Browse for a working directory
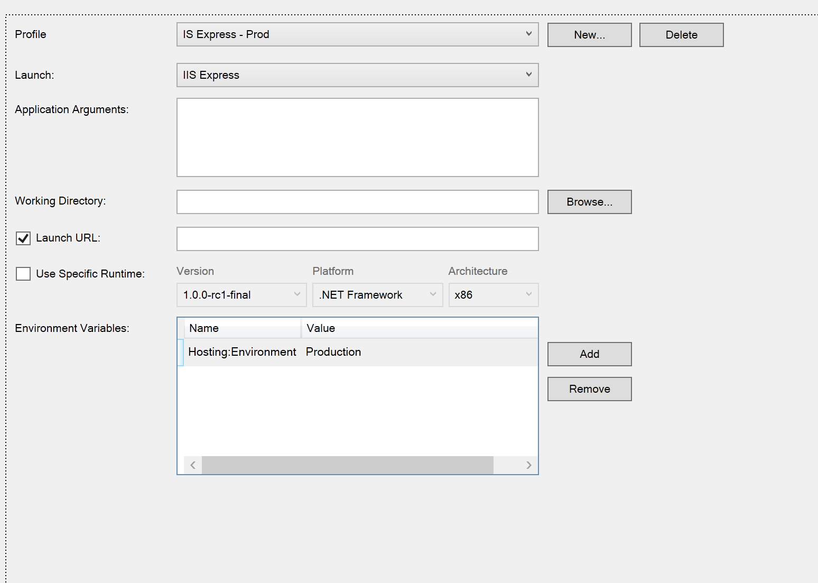Screen dimensions: 818x583 point(590,202)
